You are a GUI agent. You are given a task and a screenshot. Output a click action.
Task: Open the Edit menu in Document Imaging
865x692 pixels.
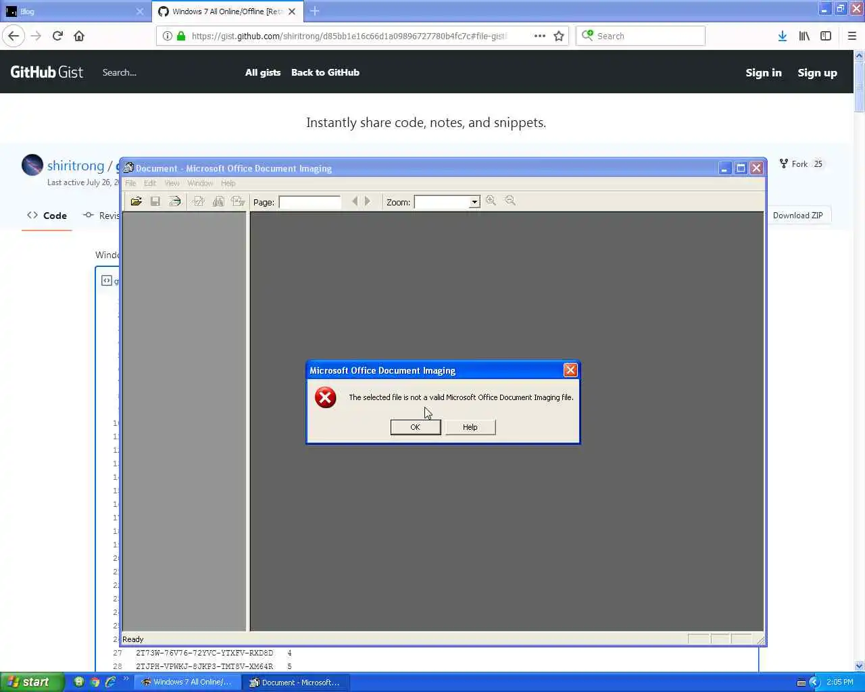pos(150,183)
